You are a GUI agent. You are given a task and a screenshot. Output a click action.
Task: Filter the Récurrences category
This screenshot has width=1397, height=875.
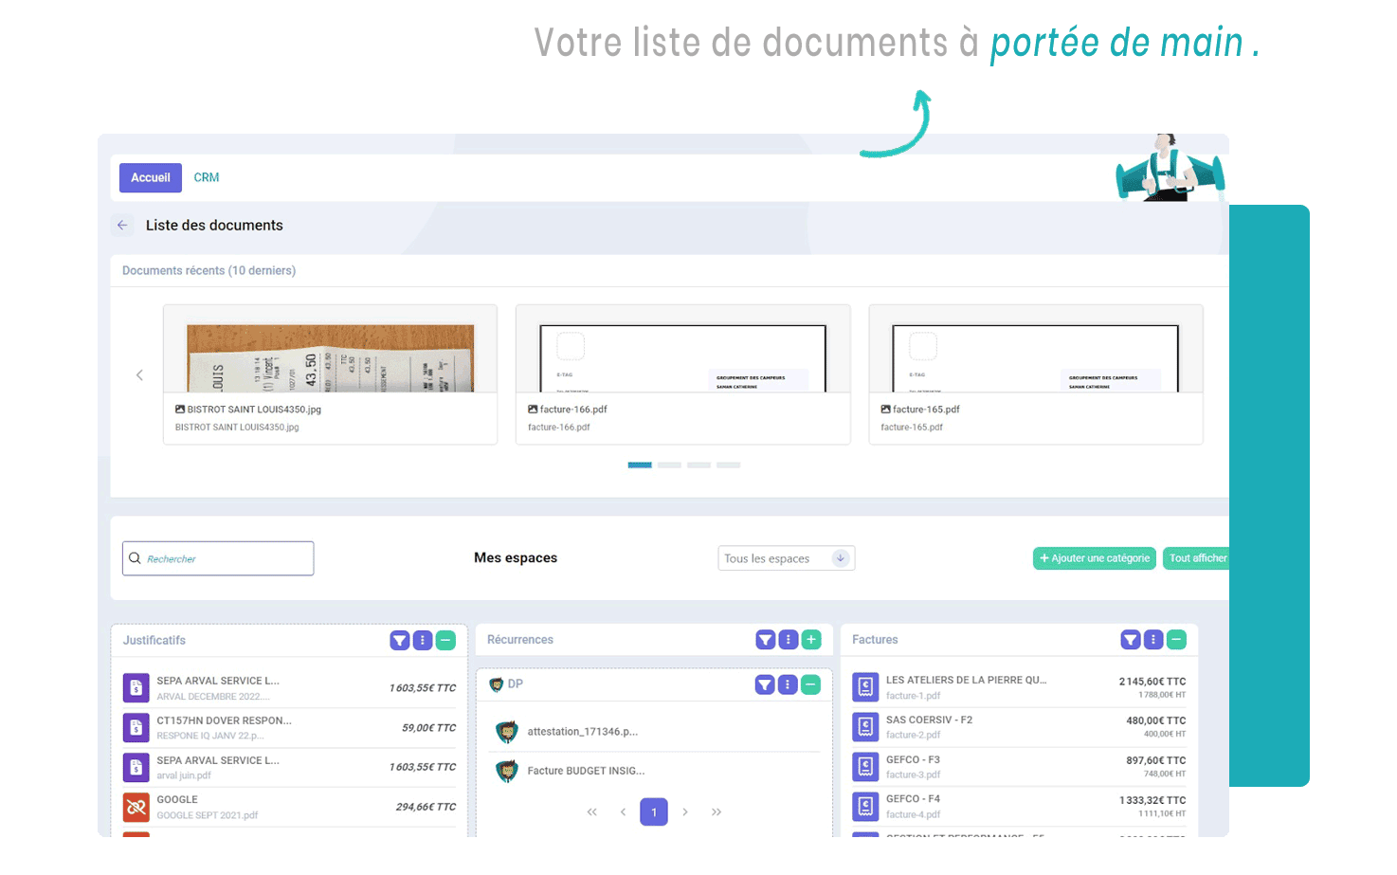[765, 640]
